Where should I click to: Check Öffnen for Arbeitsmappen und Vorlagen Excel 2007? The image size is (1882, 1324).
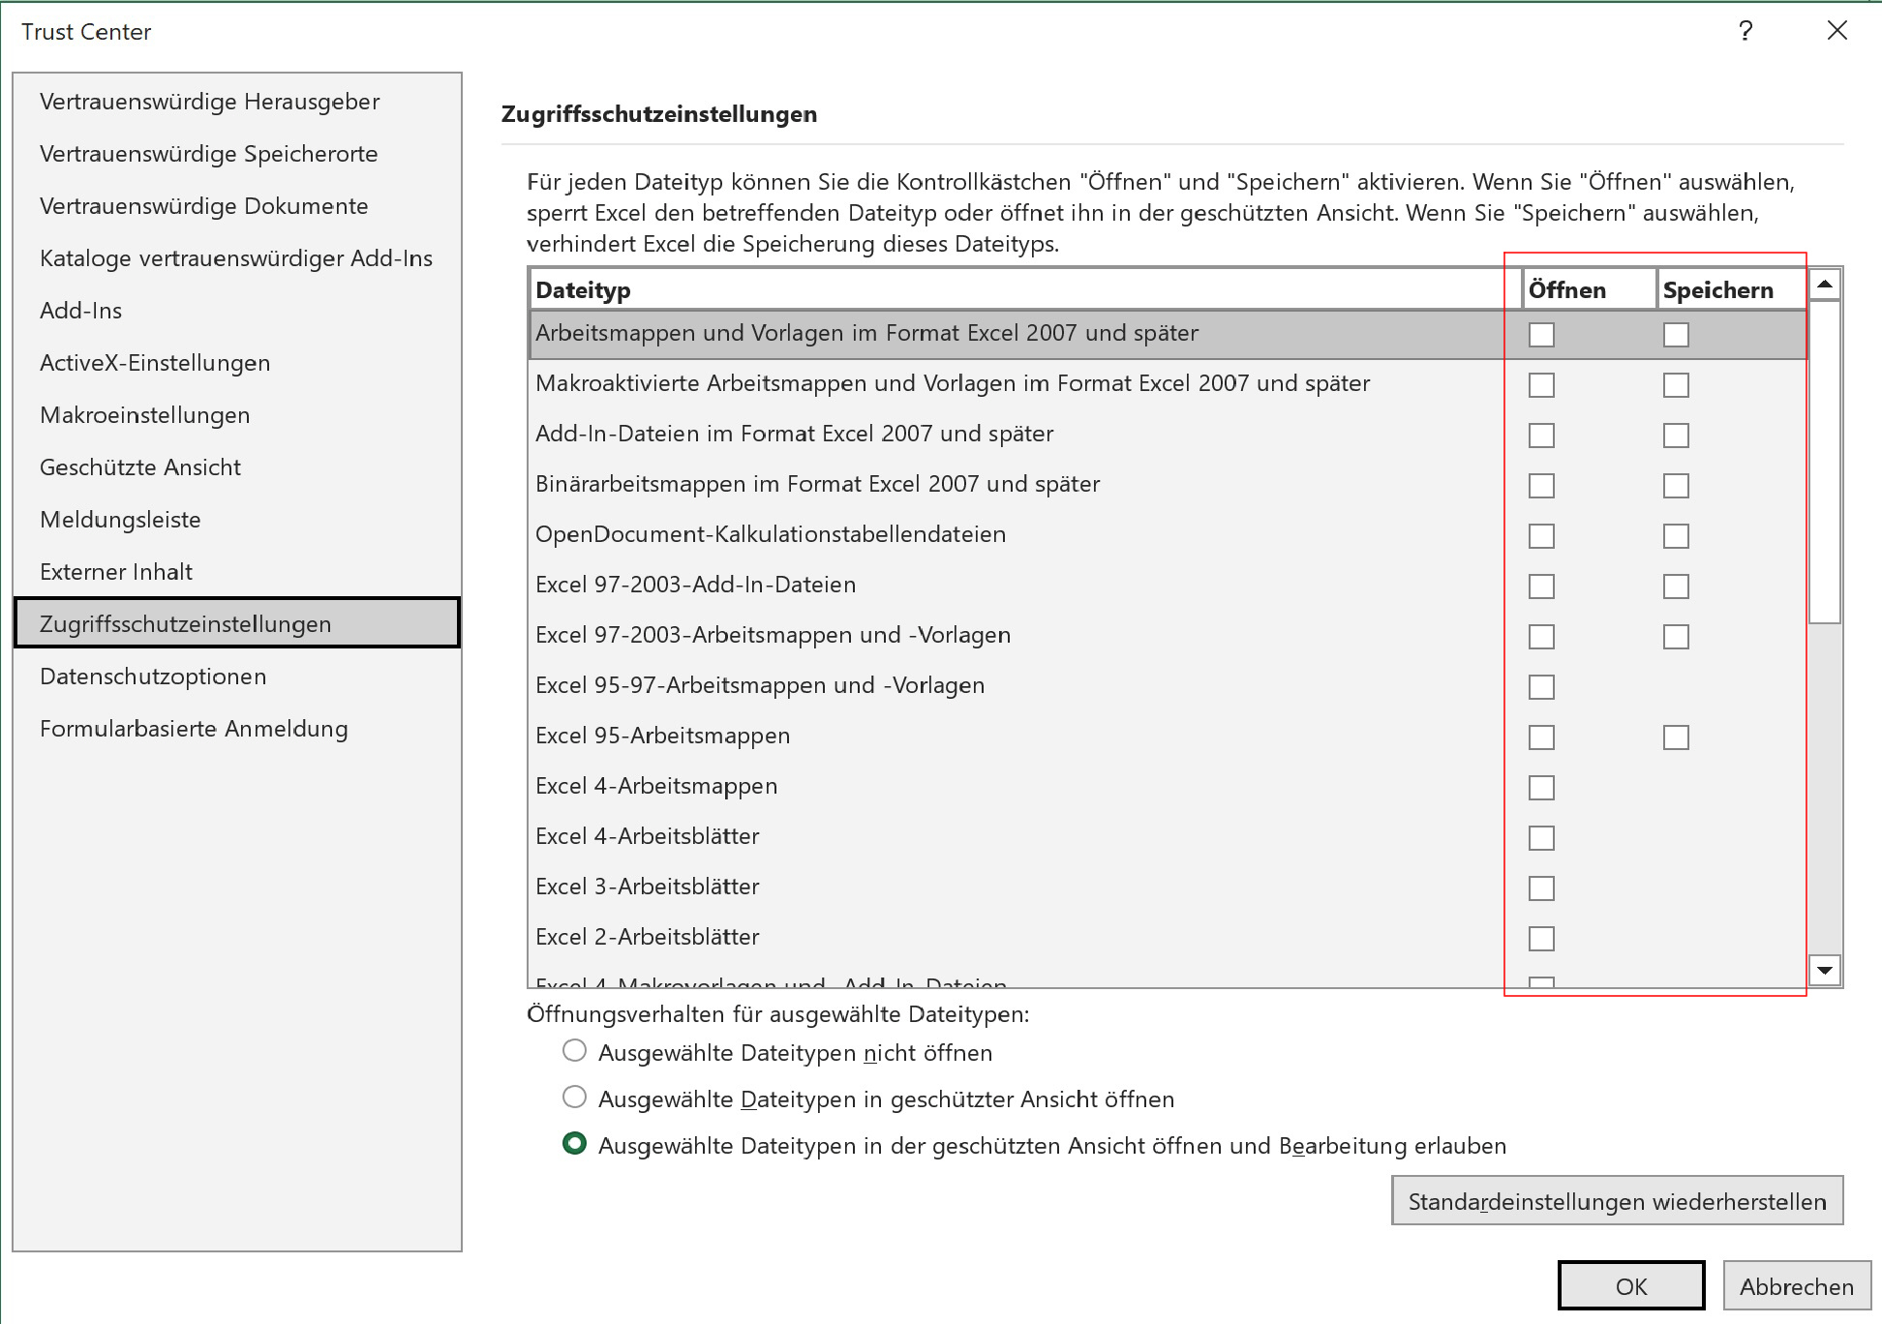point(1541,335)
